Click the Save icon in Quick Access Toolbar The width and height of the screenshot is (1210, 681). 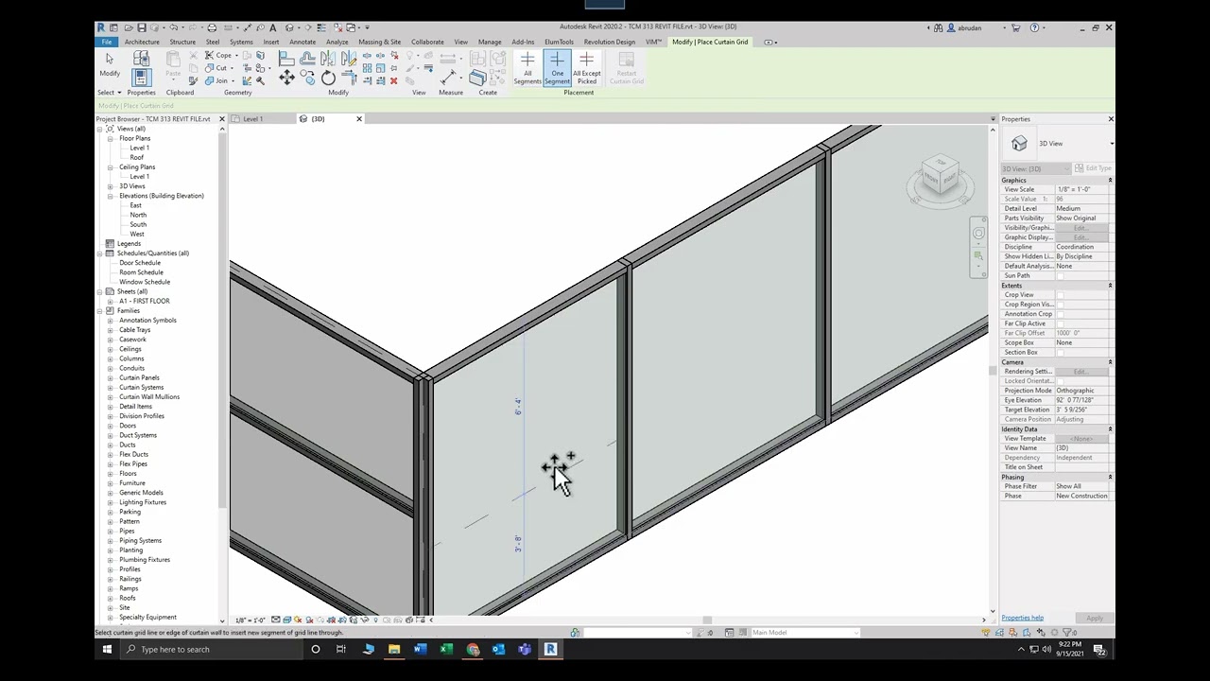coord(142,27)
